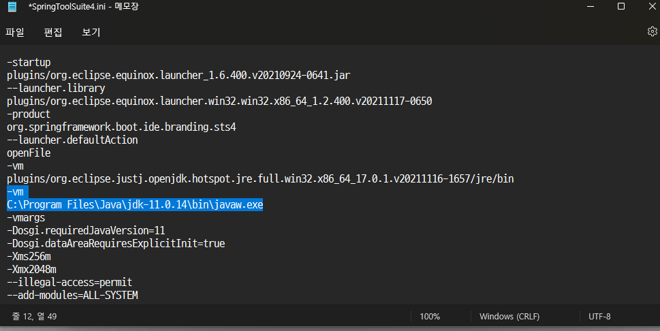Image resolution: width=660 pixels, height=331 pixels.
Task: Click the highlighted jdk-11.0.14 javaw.exe path
Action: coord(135,205)
